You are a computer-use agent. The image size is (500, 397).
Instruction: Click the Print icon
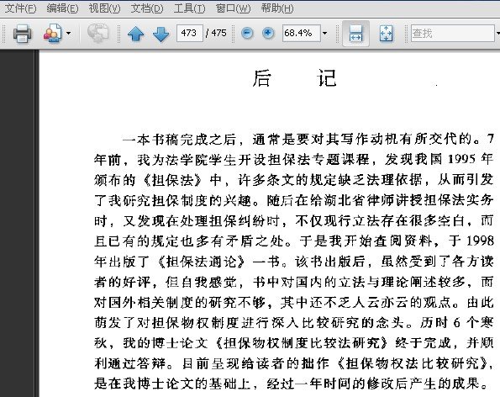[x=23, y=33]
